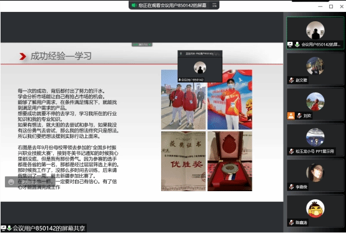Viewport: 346px width, 233px height.
Task: Click the green sharing indicator icon in top banner
Action: click(x=134, y=5)
